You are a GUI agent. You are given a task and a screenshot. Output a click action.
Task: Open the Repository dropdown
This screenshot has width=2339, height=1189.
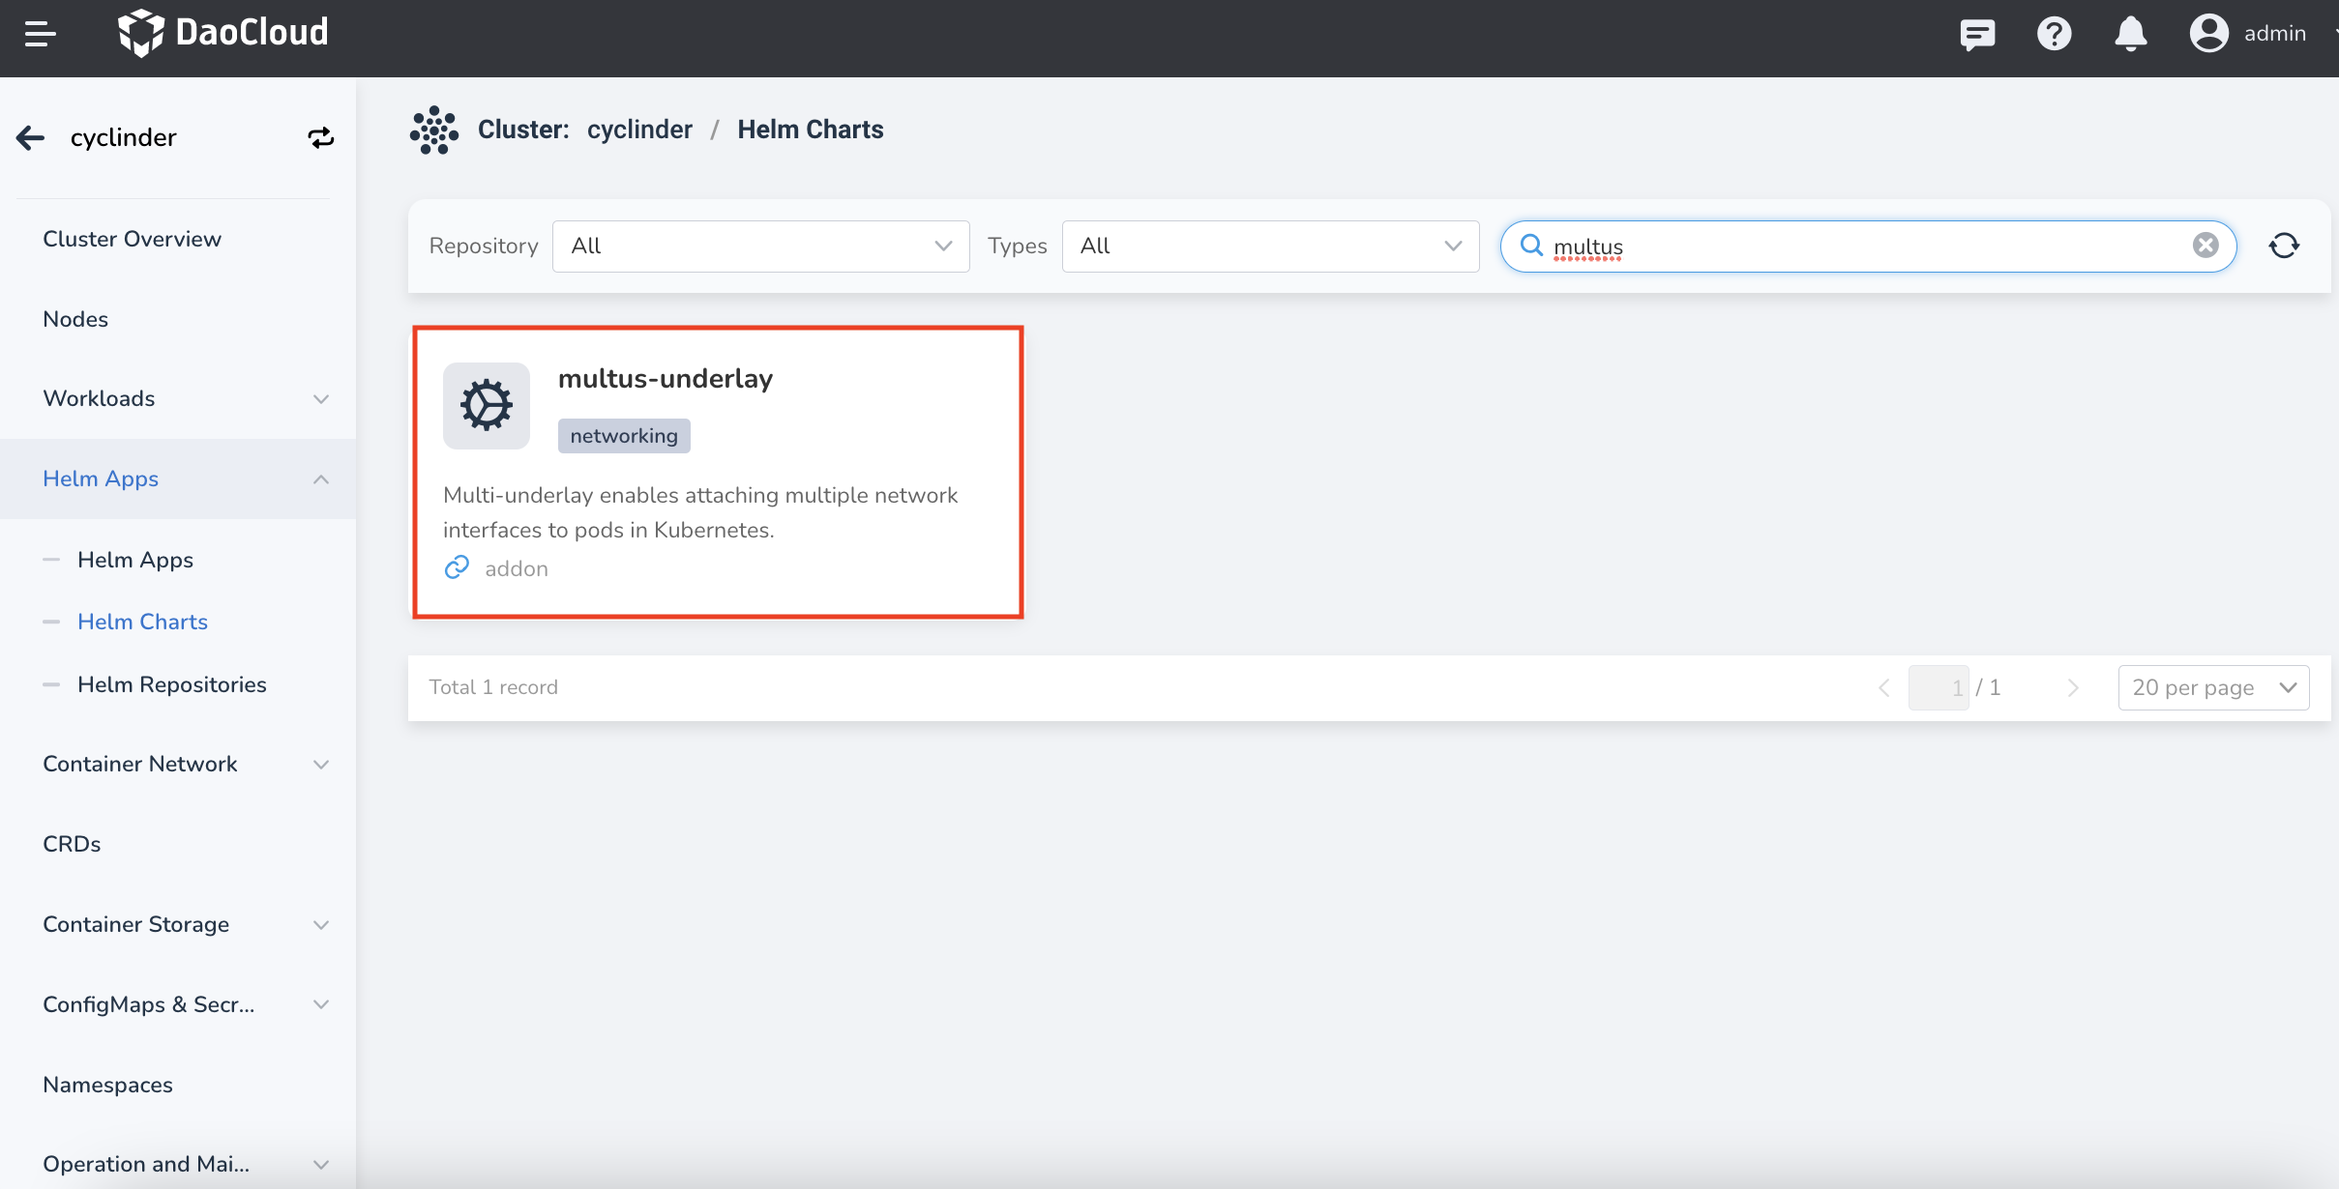pyautogui.click(x=760, y=246)
